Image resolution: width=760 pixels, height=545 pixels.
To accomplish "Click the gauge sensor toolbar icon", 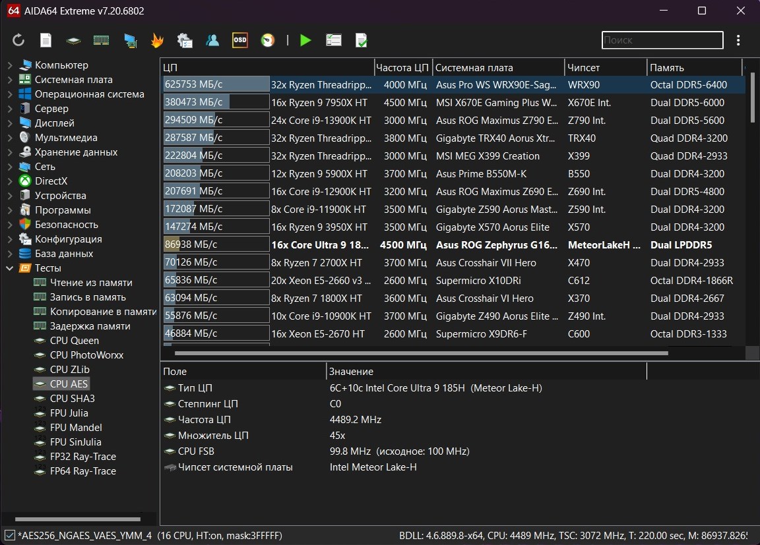I will pyautogui.click(x=267, y=41).
